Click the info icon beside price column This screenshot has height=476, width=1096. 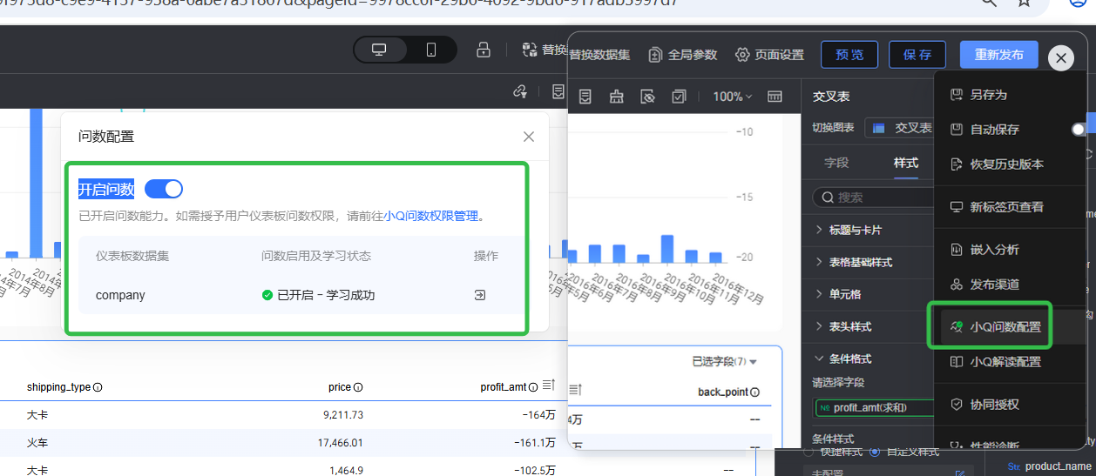click(x=358, y=387)
